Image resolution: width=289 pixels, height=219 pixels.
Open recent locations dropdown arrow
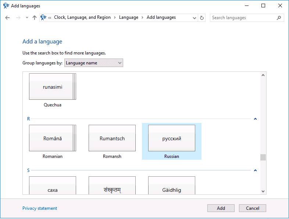(x=27, y=18)
